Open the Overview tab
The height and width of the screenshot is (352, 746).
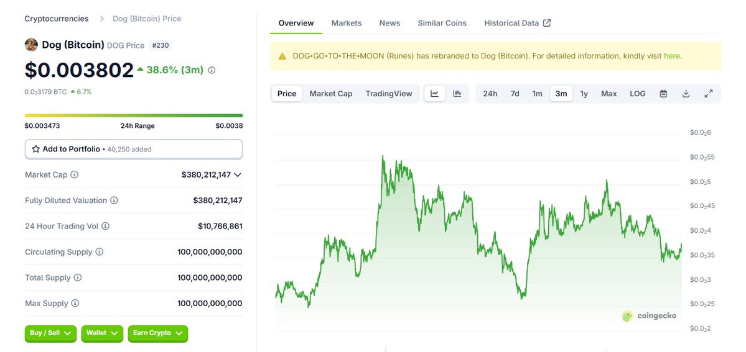(296, 23)
